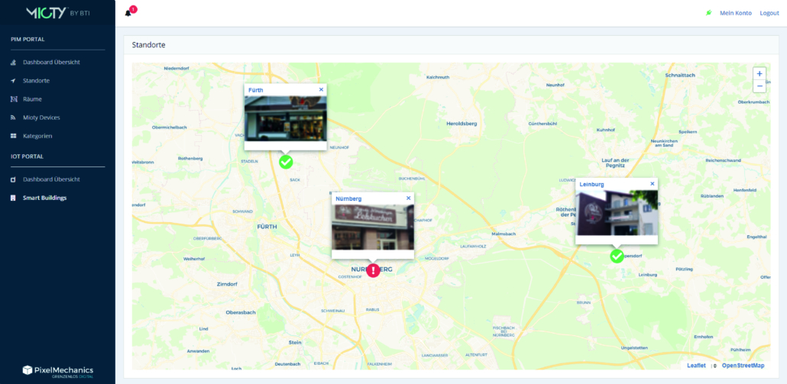Close the Fürth location popup
Image resolution: width=787 pixels, height=384 pixels.
tap(321, 89)
